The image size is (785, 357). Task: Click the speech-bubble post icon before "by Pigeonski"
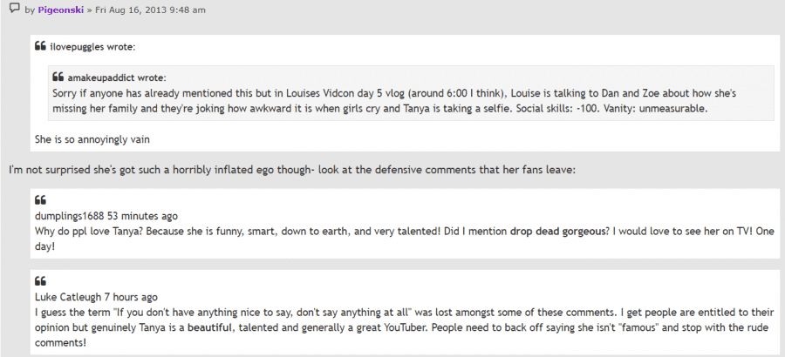coord(15,9)
